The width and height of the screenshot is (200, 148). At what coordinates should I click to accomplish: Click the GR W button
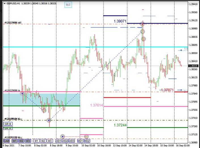(8, 128)
